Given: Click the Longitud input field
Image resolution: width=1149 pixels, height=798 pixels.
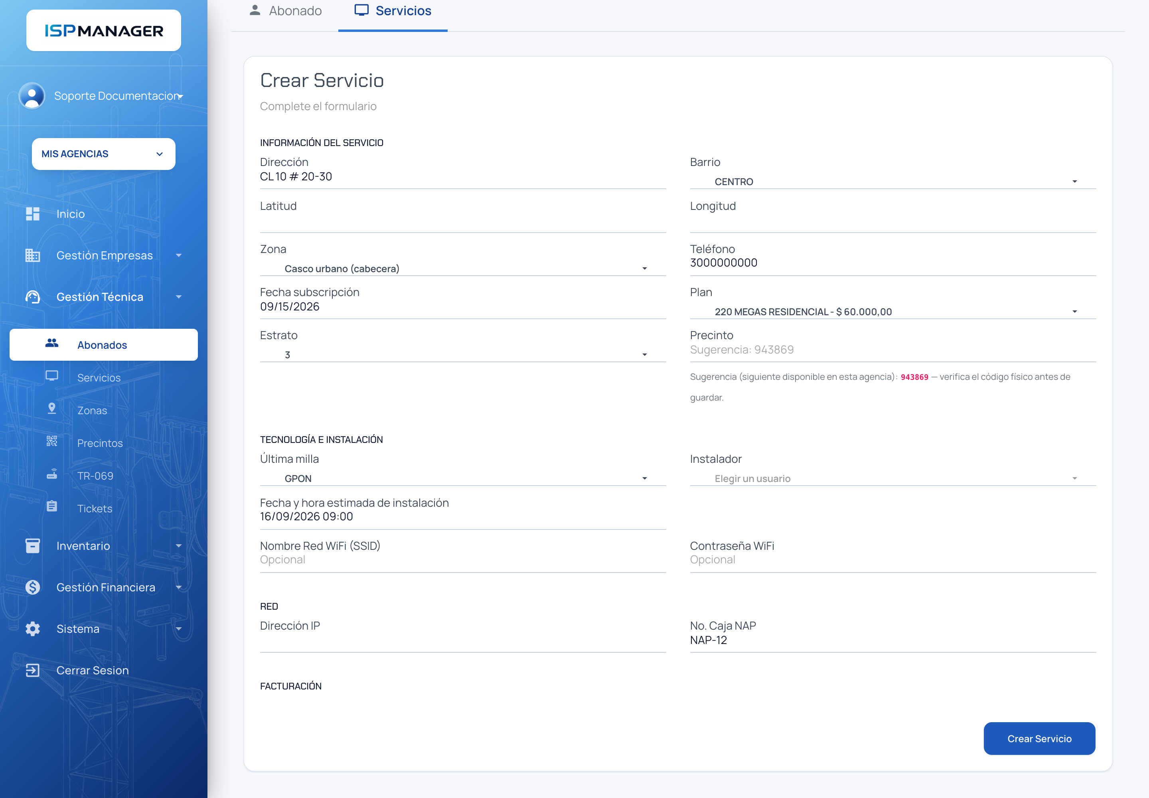Looking at the screenshot, I should (x=893, y=221).
